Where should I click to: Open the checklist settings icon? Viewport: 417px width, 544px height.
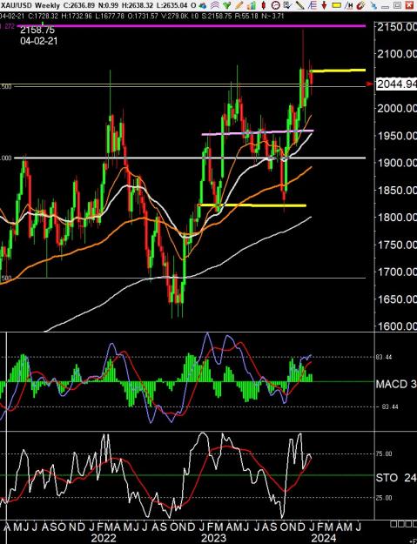[287, 5]
